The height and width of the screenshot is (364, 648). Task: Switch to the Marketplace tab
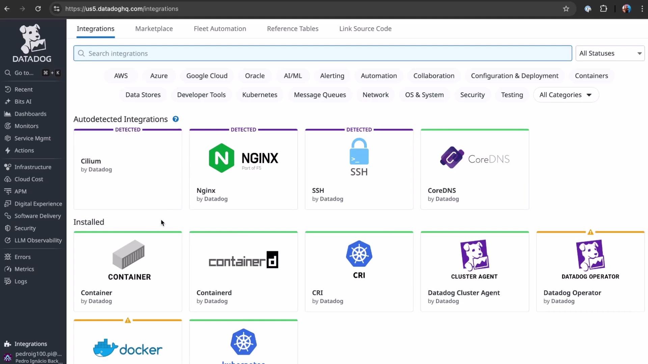154,29
